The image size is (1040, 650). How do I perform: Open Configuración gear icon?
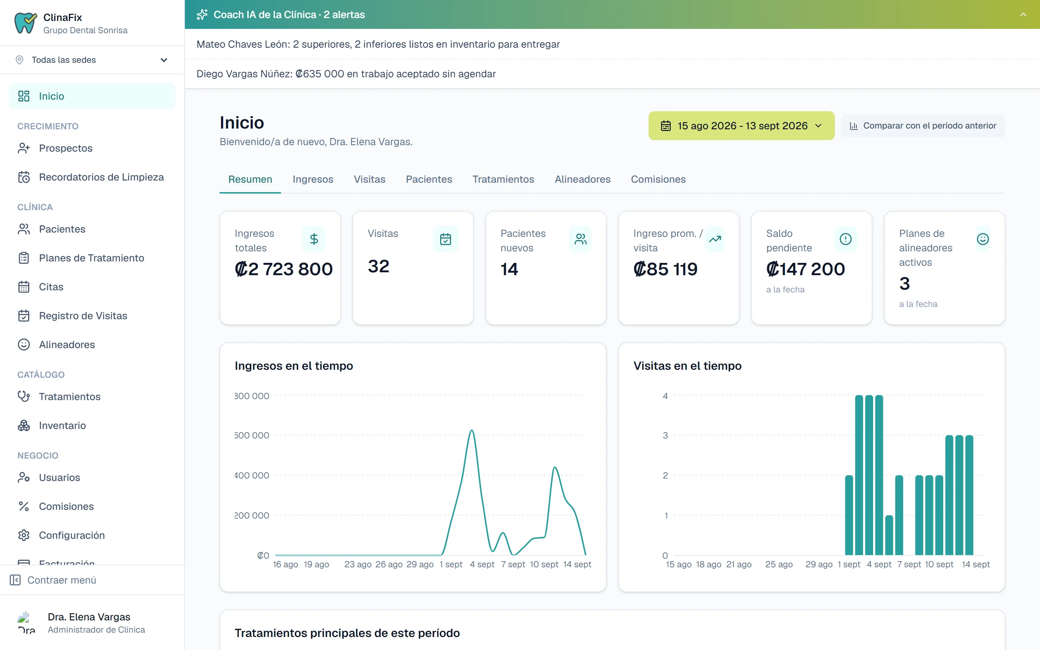click(x=23, y=535)
